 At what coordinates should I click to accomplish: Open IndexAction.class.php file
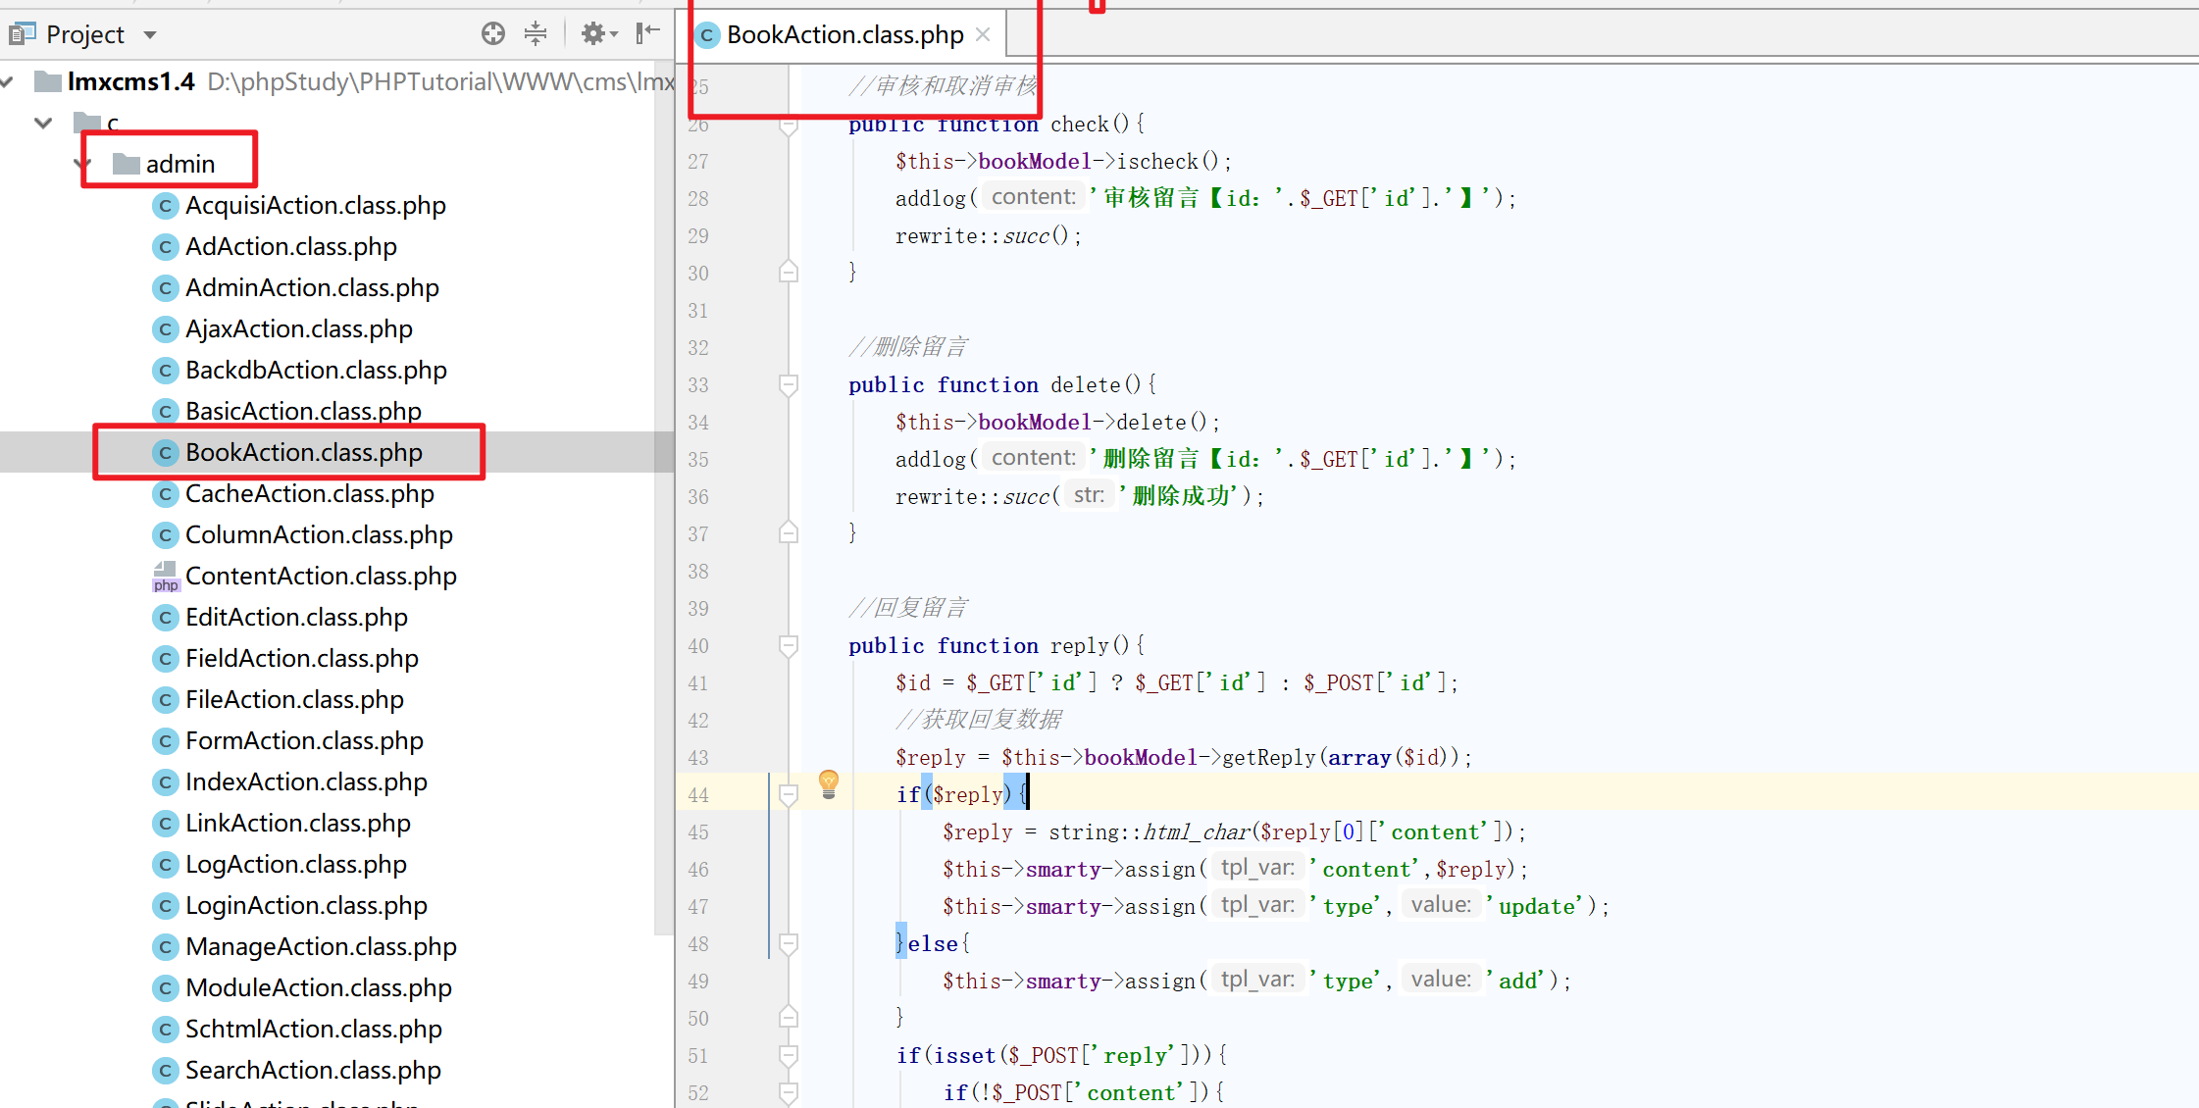tap(306, 781)
